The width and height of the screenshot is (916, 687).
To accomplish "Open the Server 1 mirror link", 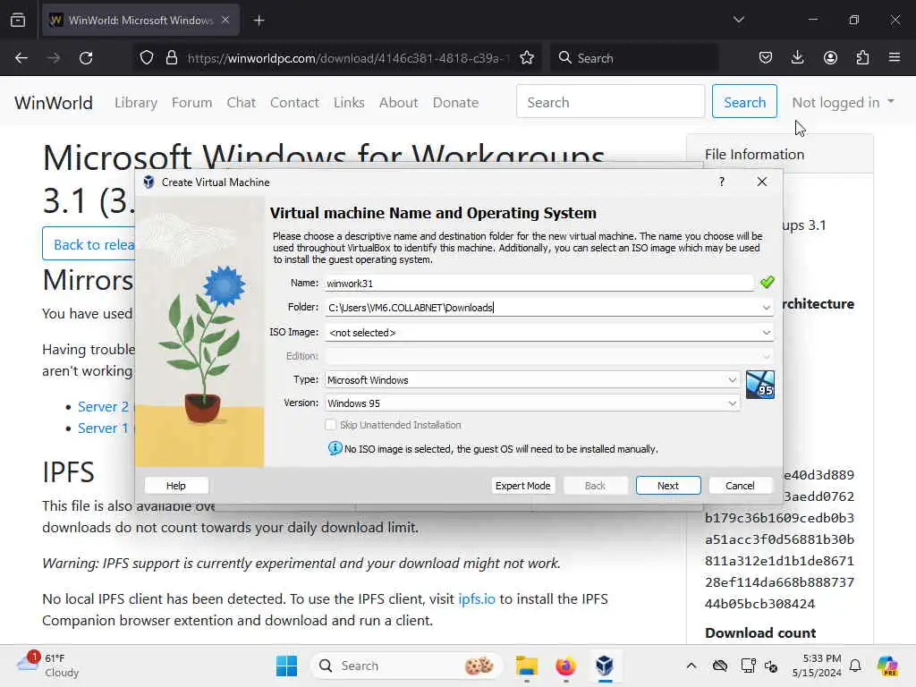I will click(x=103, y=428).
